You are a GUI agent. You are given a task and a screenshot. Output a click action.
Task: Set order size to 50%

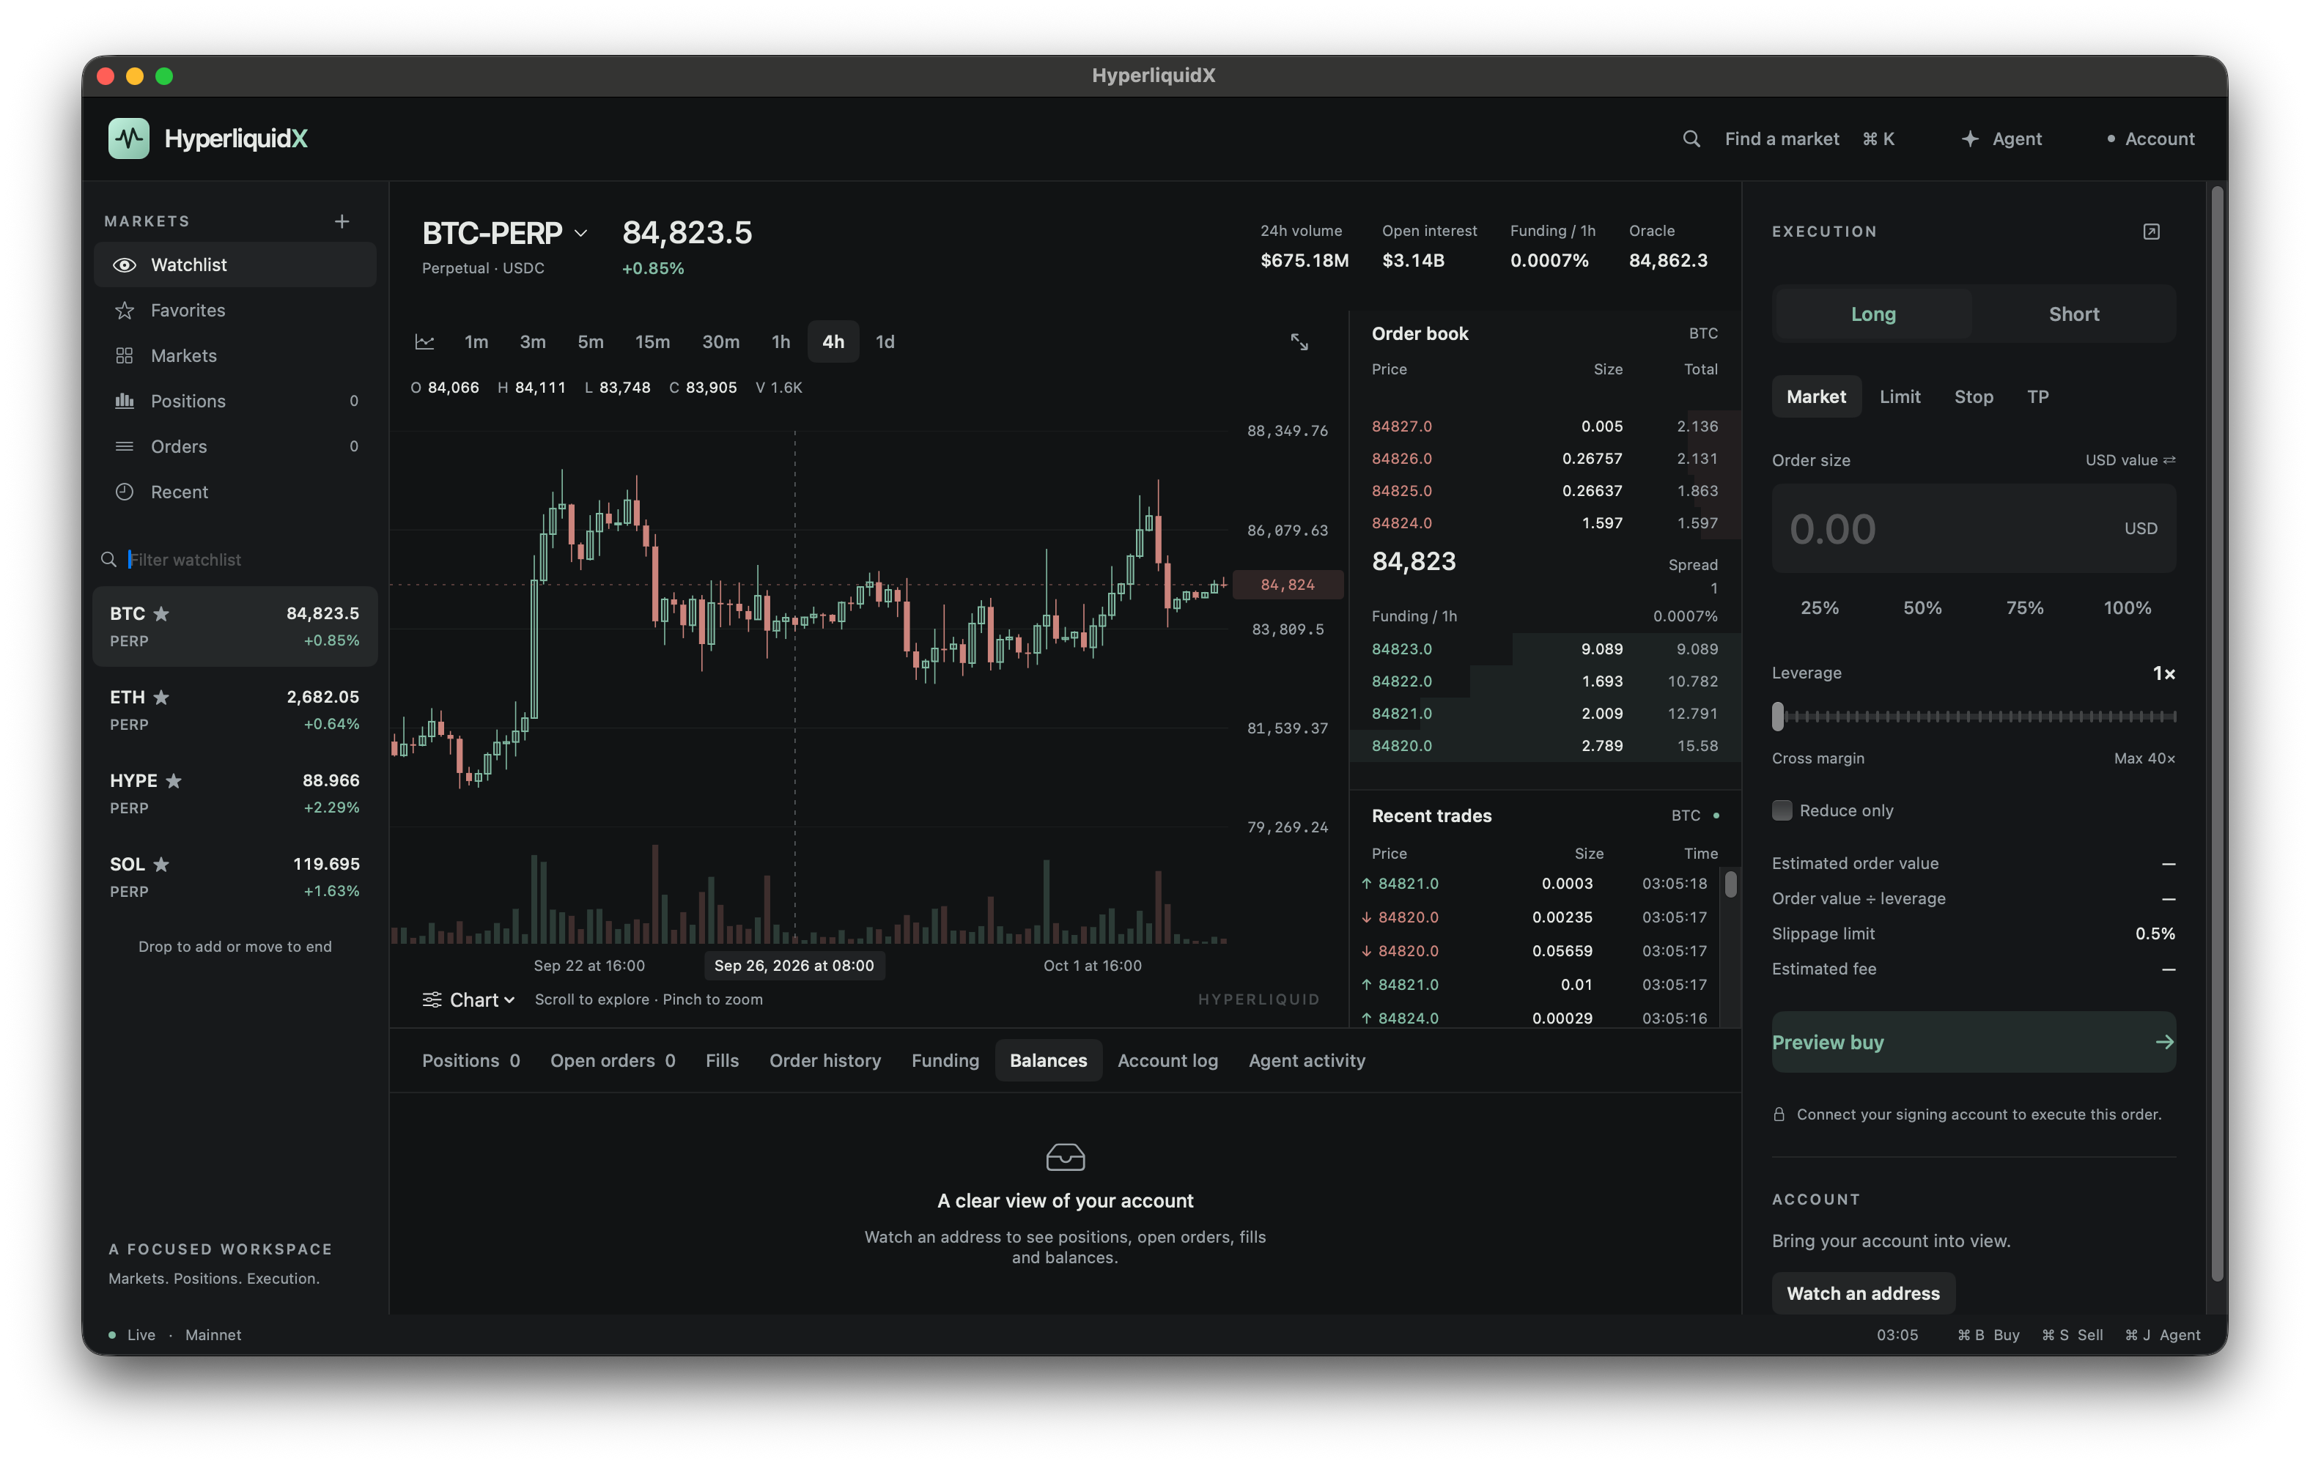pyautogui.click(x=1922, y=607)
